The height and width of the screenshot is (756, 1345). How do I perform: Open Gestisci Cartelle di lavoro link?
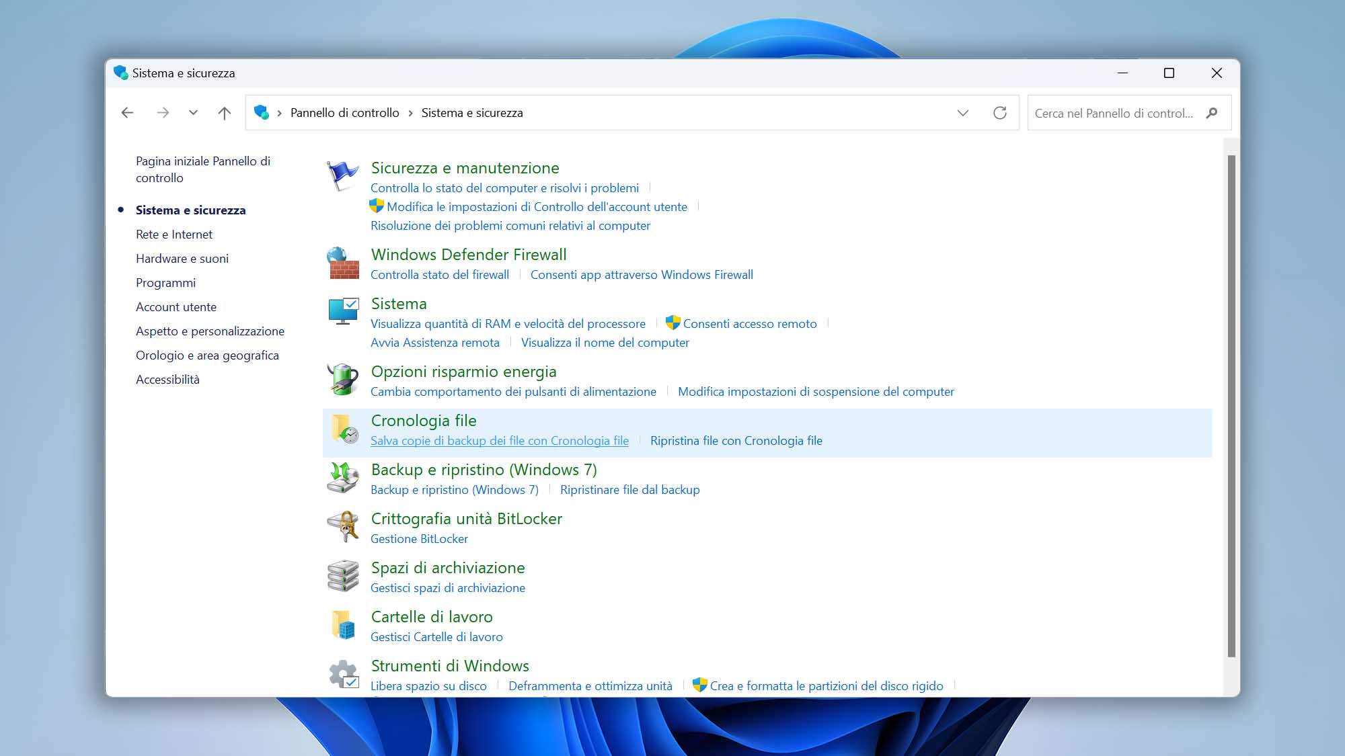[436, 636]
